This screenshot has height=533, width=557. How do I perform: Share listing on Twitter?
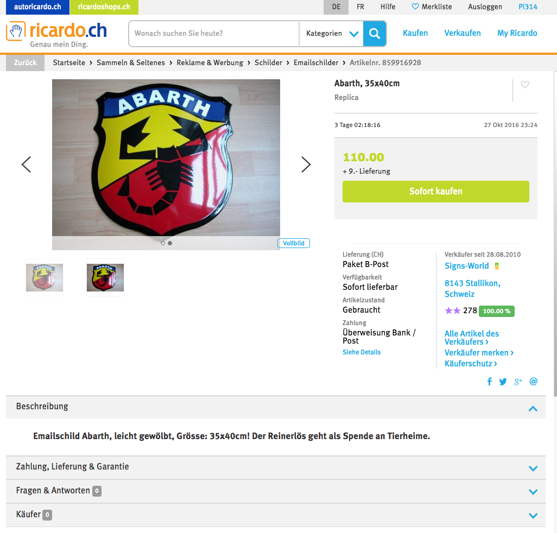[503, 382]
